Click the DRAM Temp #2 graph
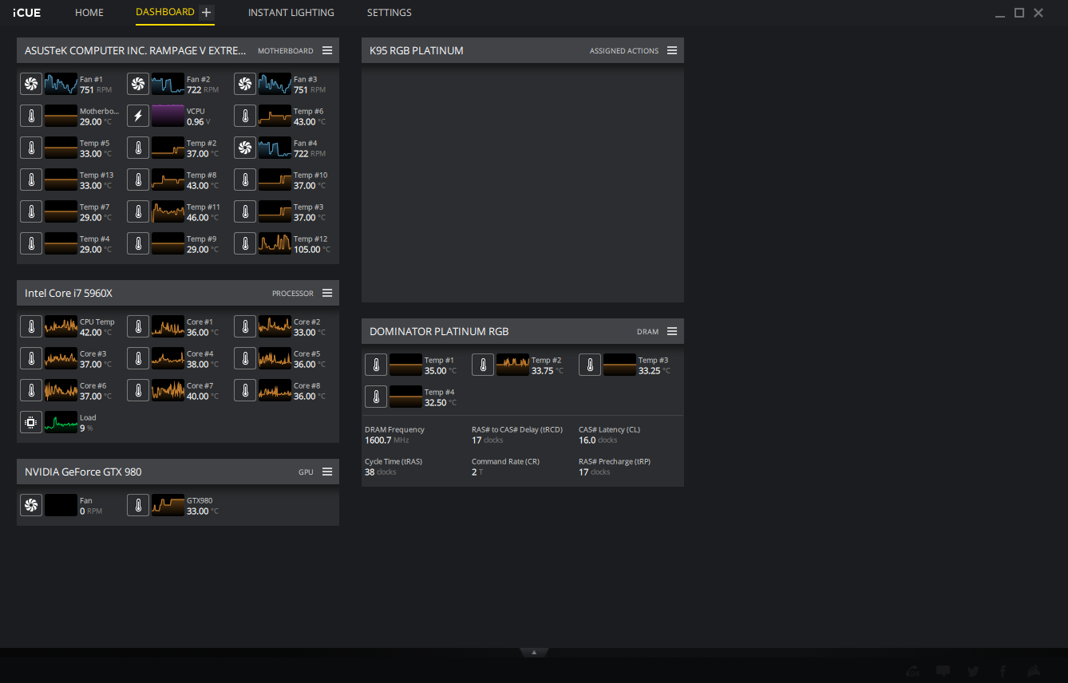 (x=512, y=365)
